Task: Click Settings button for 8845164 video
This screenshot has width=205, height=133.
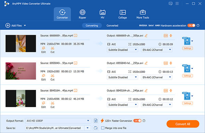Action: 188,103
